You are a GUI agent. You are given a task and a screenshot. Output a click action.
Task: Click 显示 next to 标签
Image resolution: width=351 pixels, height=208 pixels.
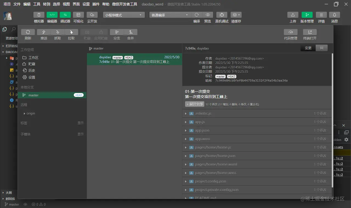tap(80, 123)
